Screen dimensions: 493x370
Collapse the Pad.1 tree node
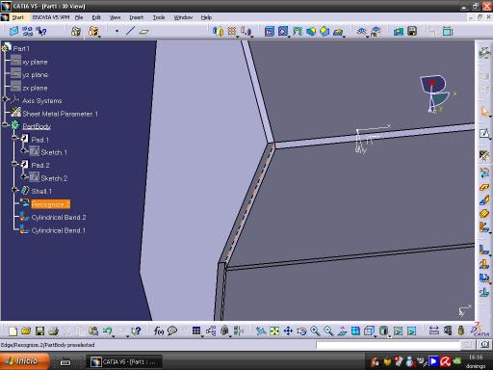point(14,138)
